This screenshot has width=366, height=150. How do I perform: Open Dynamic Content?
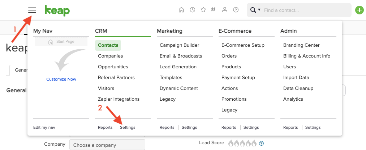coord(179,88)
